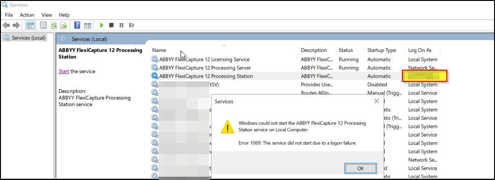Screen dimensions: 495x180
Task: Open Help using the blue question-mark icon
Action: pos(77,25)
